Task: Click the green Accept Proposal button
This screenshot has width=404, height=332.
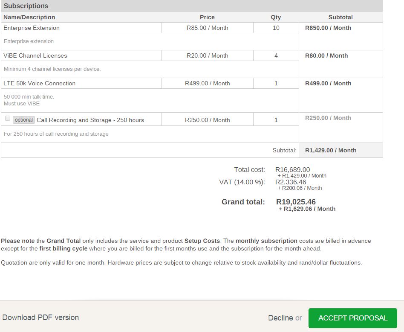Action: (352, 318)
